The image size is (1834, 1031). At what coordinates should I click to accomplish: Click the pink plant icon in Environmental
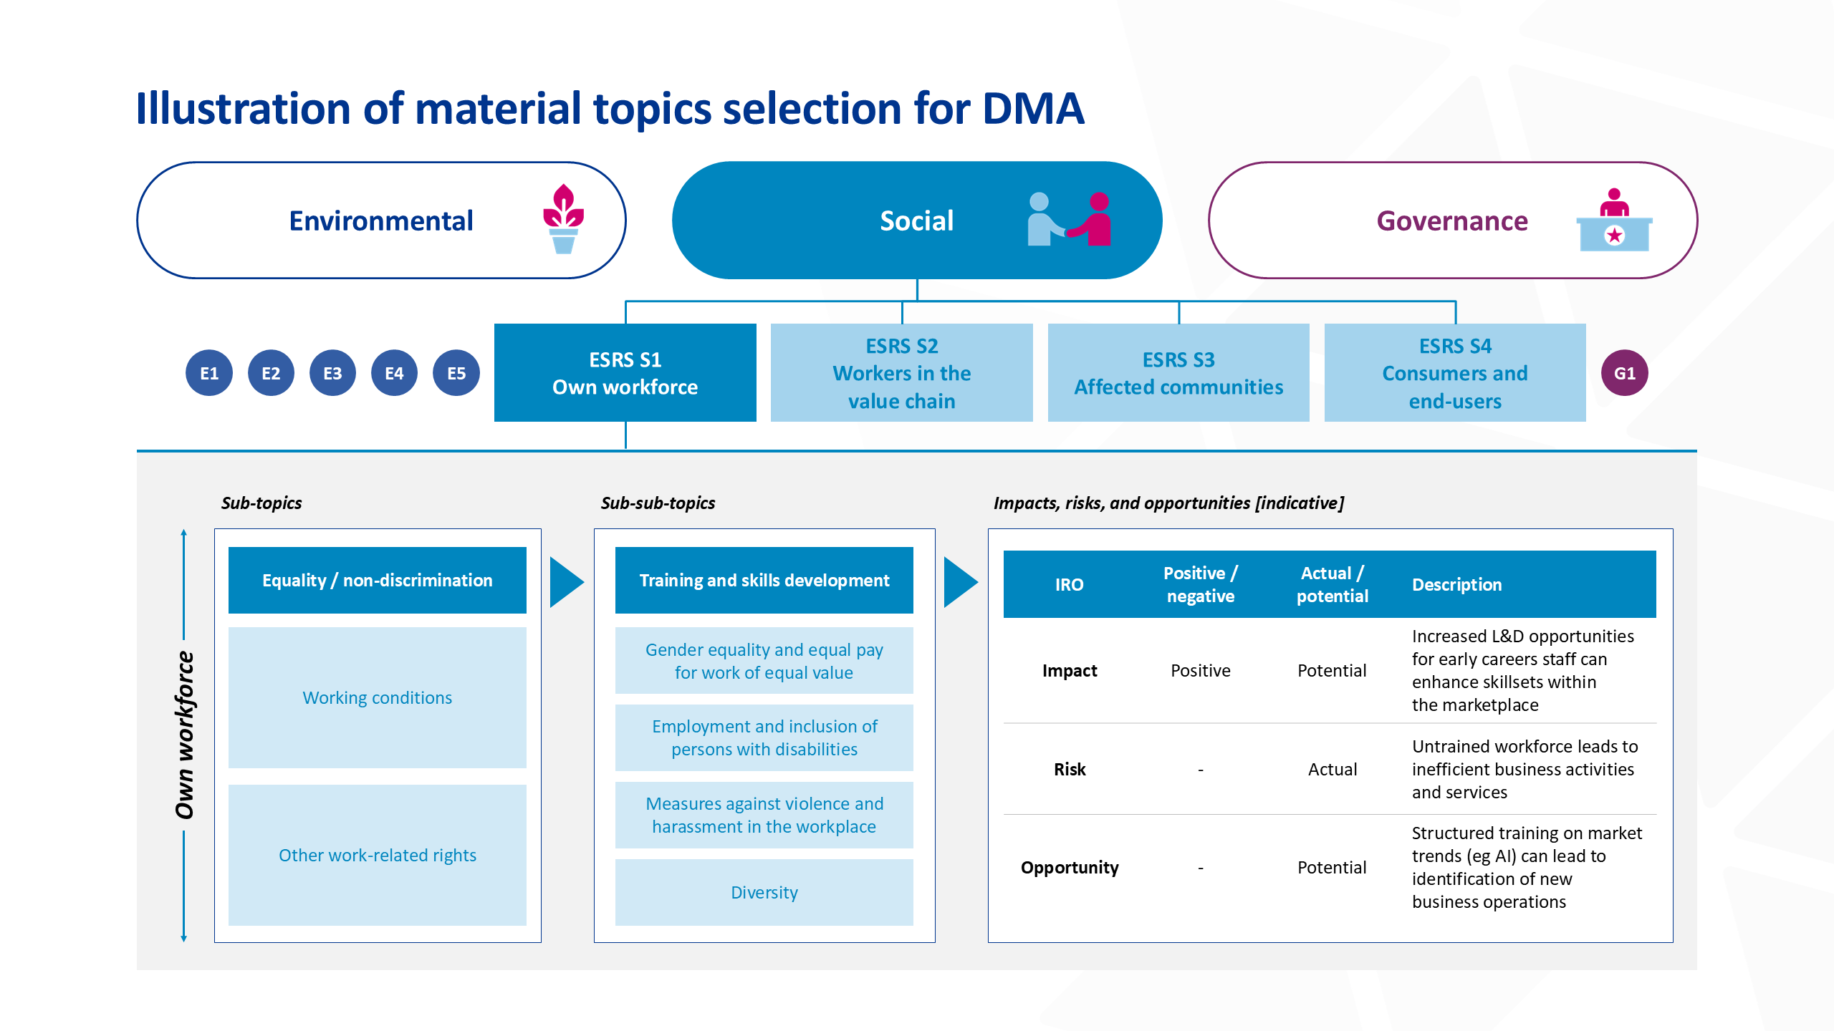click(564, 218)
